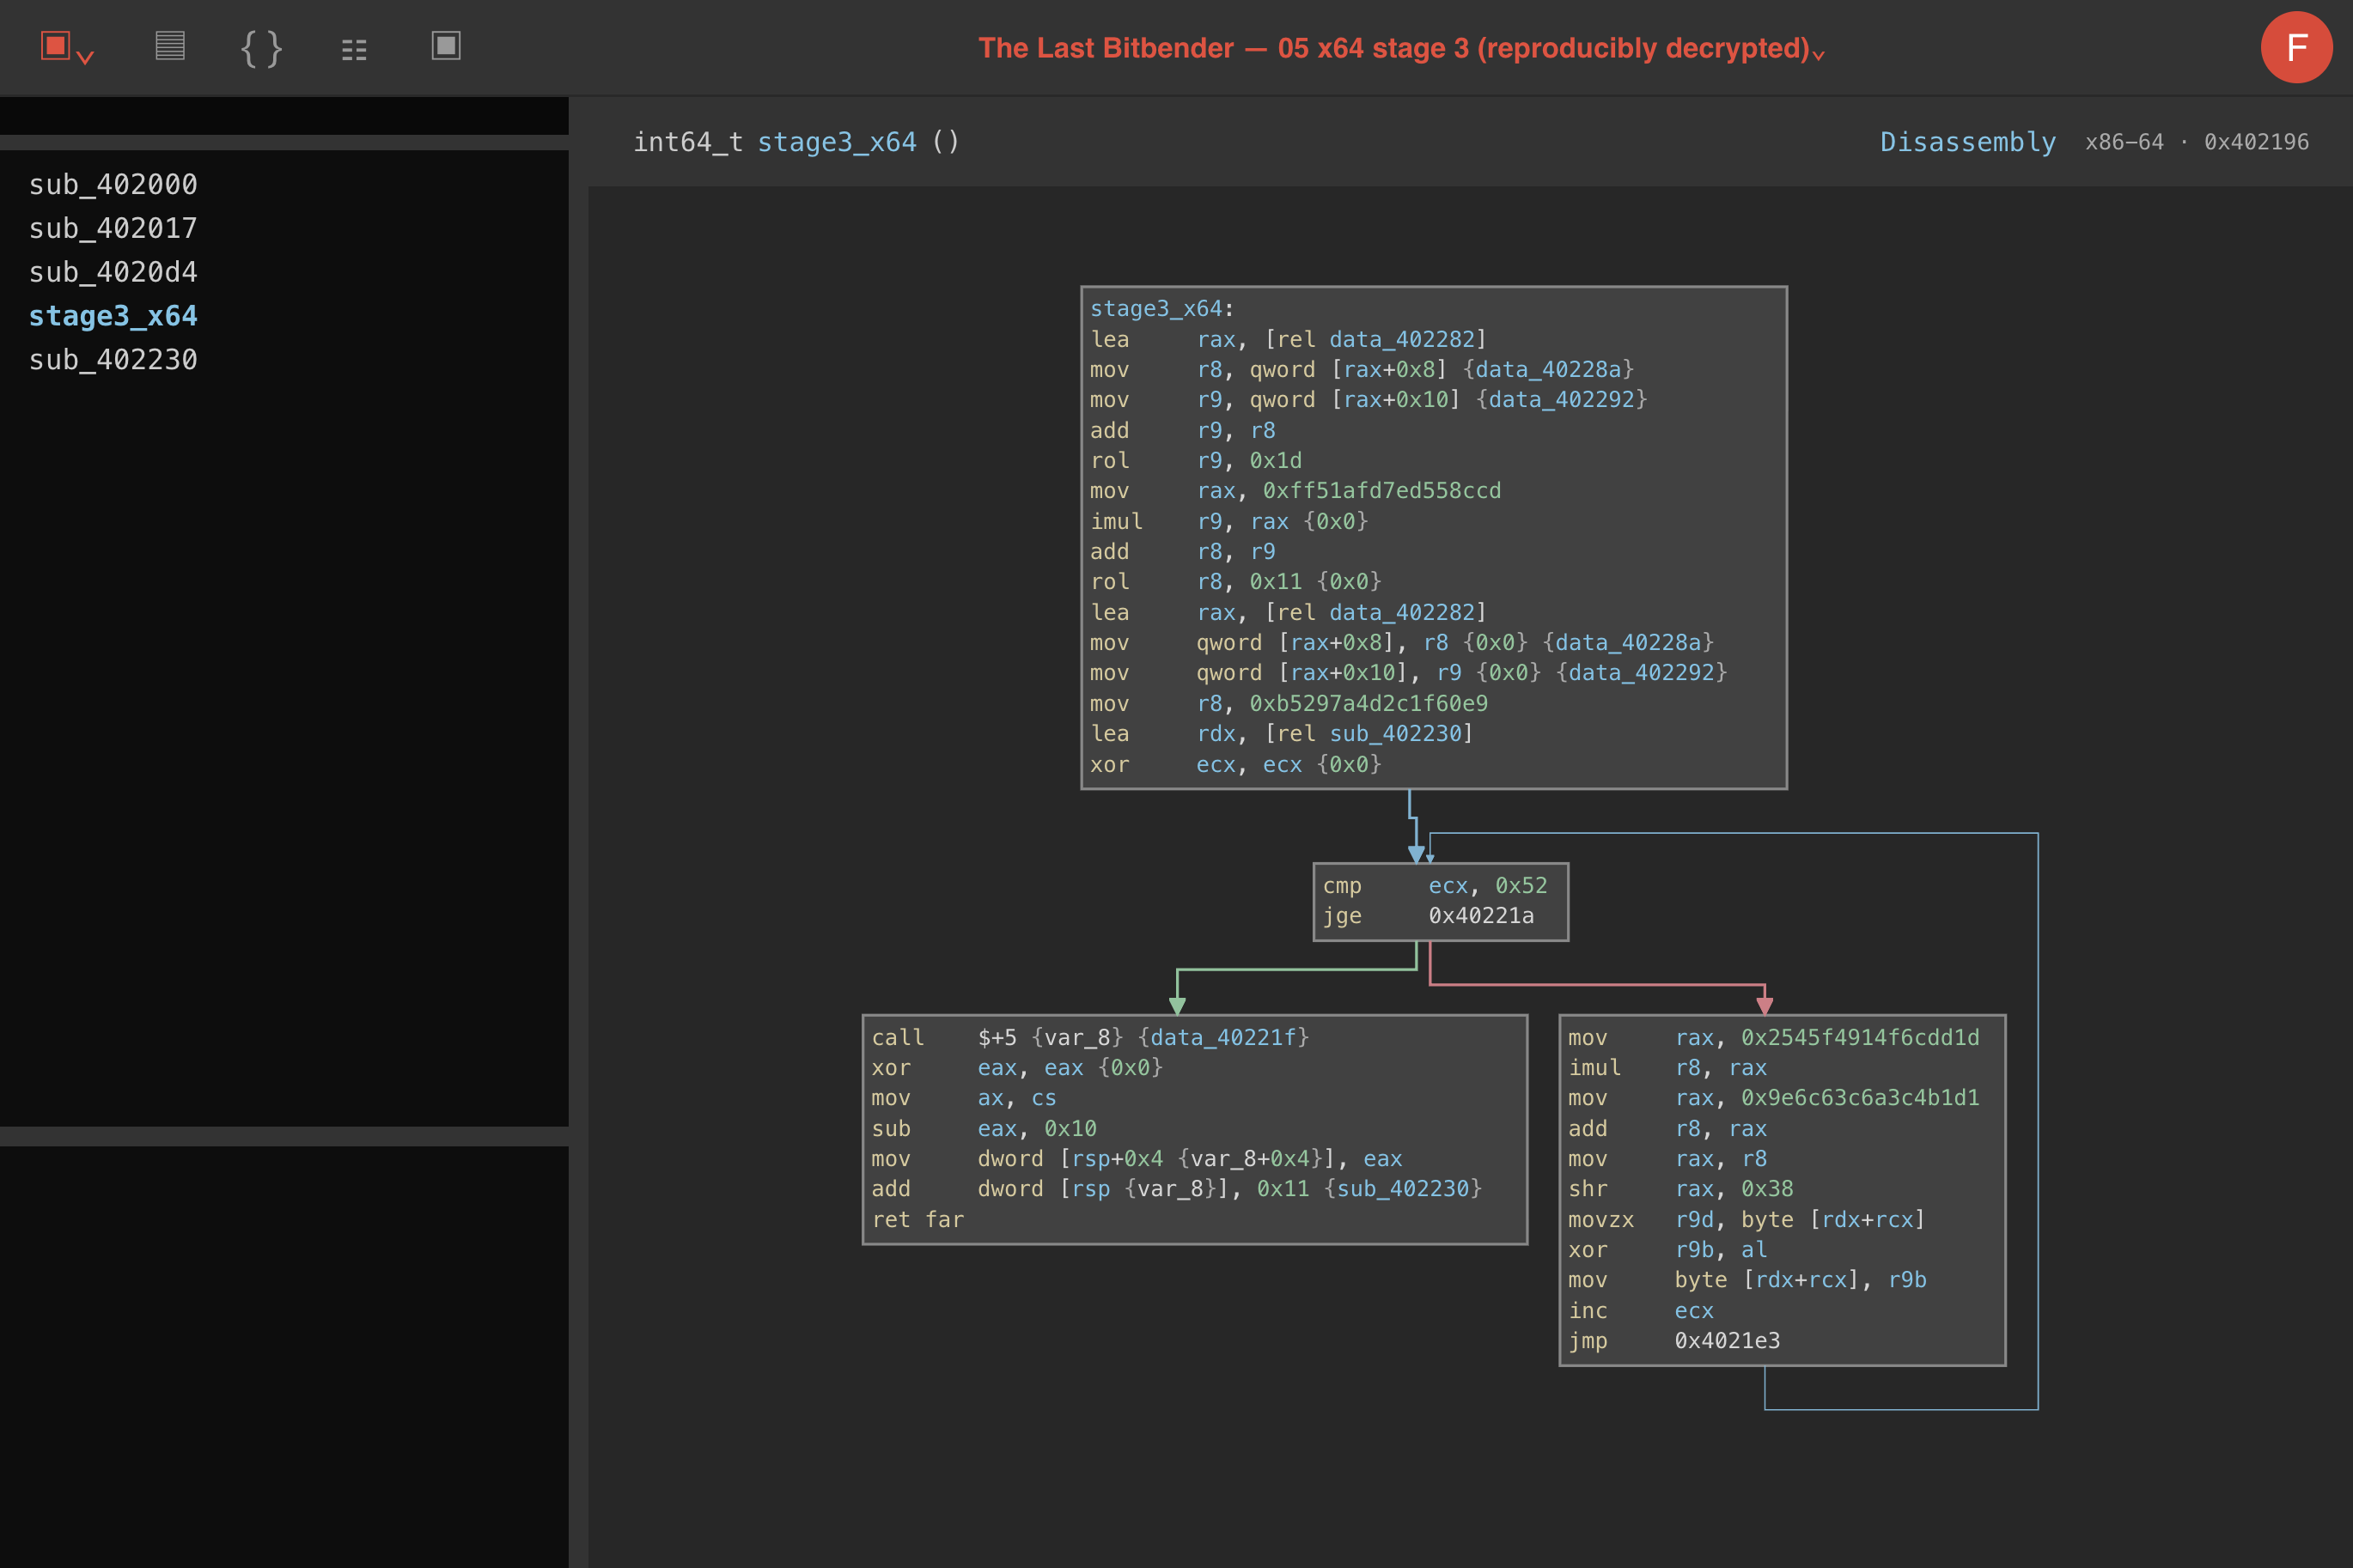2353x1568 pixels.
Task: Switch to curly braces pseudocode view
Action: pos(262,47)
